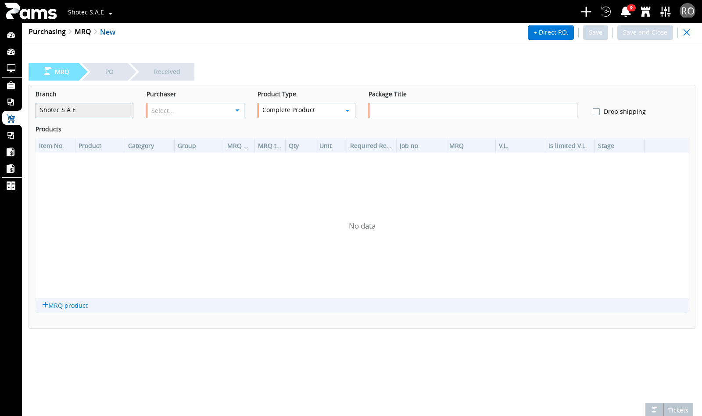Open the Tickets button
Image resolution: width=702 pixels, height=416 pixels.
click(x=678, y=410)
